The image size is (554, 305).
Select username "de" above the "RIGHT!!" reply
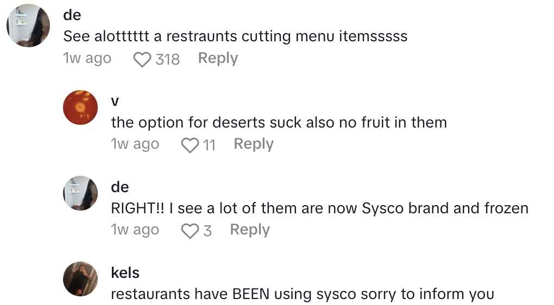click(119, 187)
